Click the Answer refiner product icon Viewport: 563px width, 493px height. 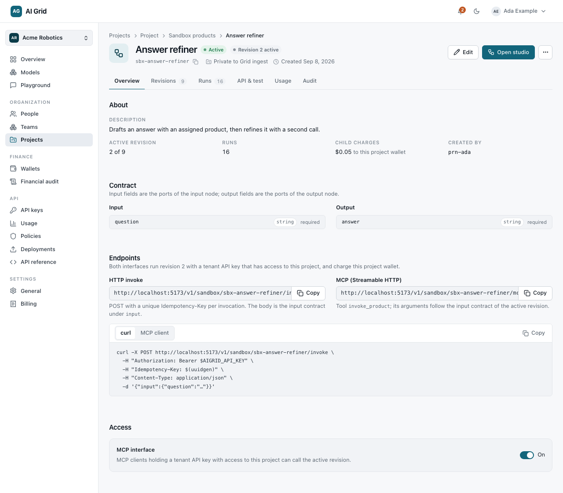click(x=119, y=53)
